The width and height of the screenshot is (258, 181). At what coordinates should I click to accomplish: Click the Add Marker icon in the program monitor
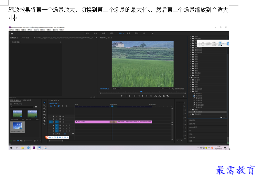coord(121,96)
